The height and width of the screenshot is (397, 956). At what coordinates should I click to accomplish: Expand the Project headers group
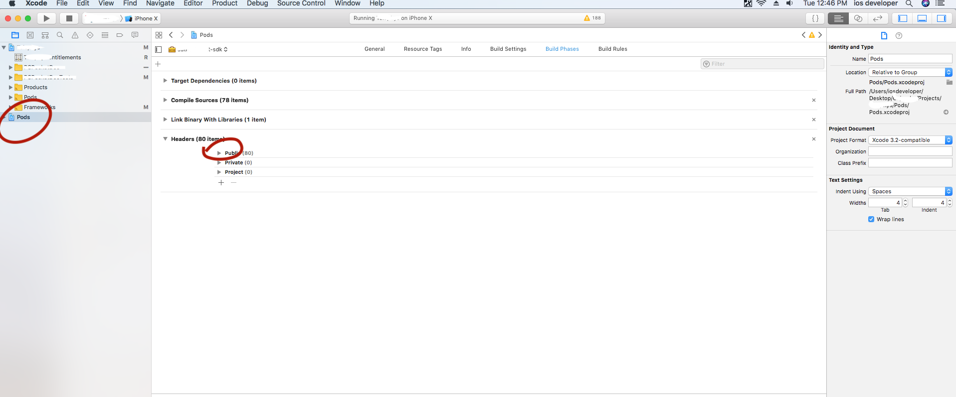pos(219,172)
